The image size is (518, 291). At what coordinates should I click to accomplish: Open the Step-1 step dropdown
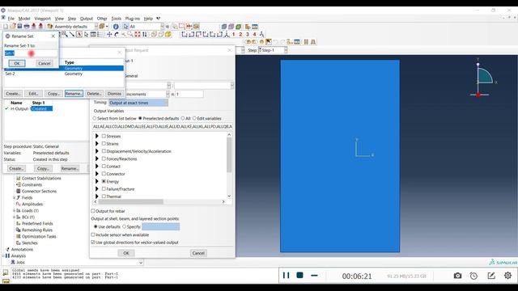pyautogui.click(x=273, y=50)
